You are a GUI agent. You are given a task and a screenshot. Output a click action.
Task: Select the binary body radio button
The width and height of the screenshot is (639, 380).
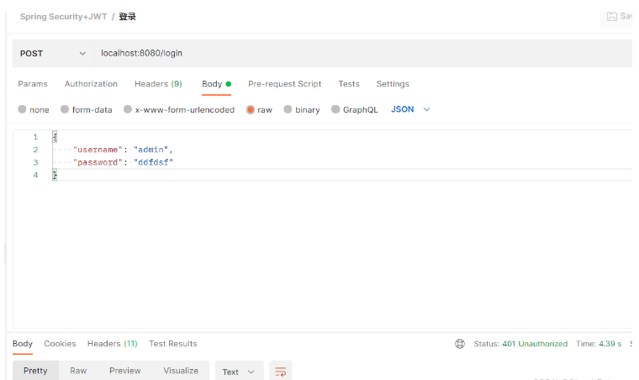pos(288,109)
